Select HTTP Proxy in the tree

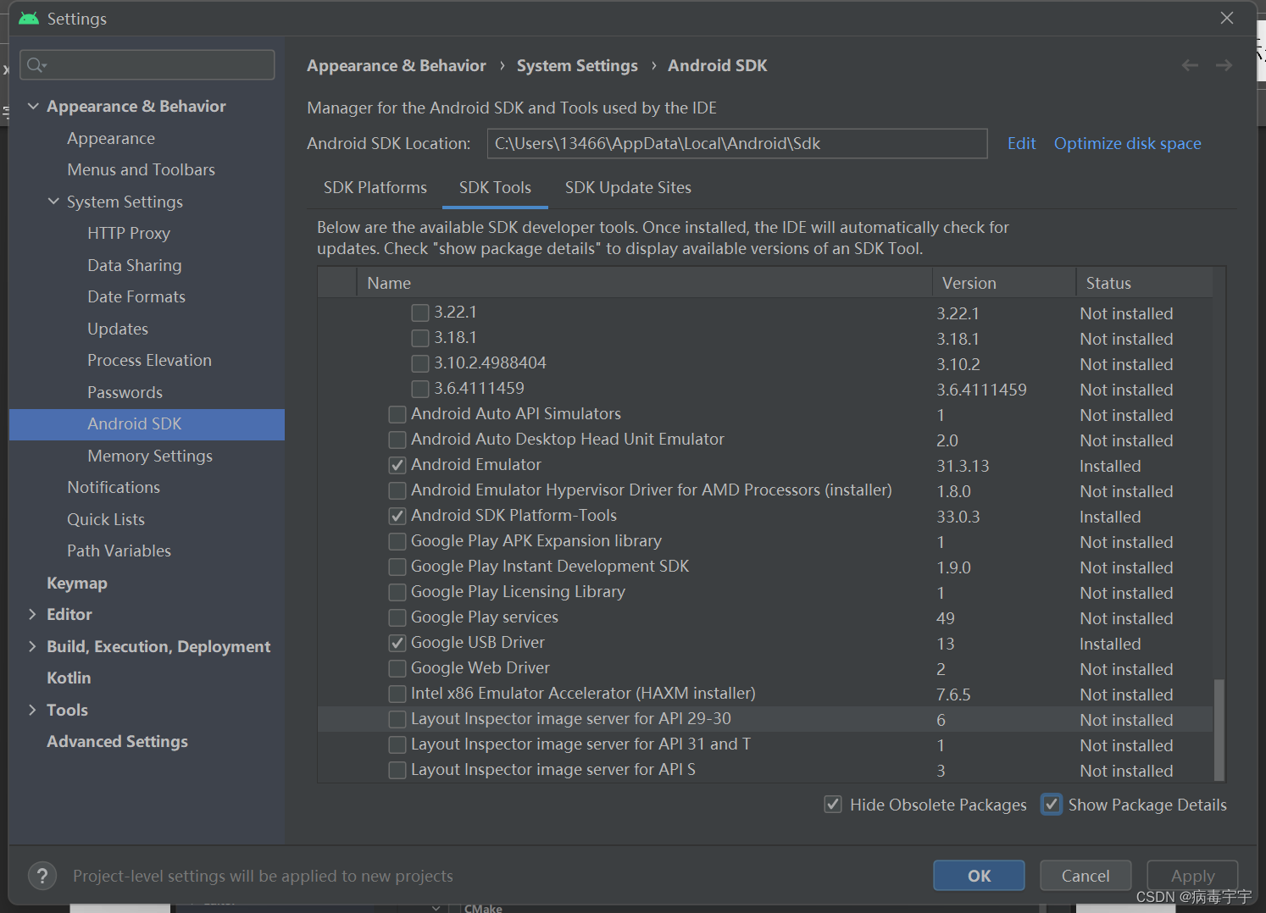[x=129, y=233]
